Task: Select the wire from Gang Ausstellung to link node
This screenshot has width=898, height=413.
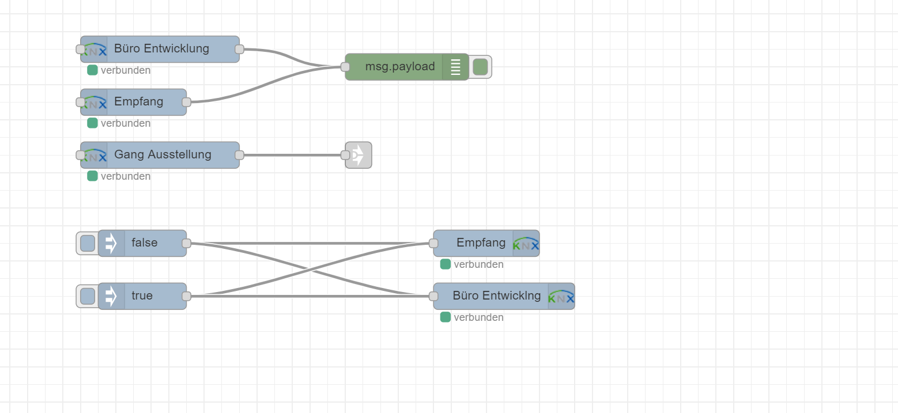Action: point(291,156)
